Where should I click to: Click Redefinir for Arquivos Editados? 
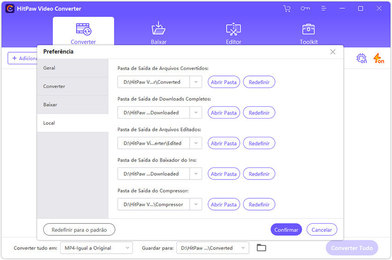(x=259, y=143)
